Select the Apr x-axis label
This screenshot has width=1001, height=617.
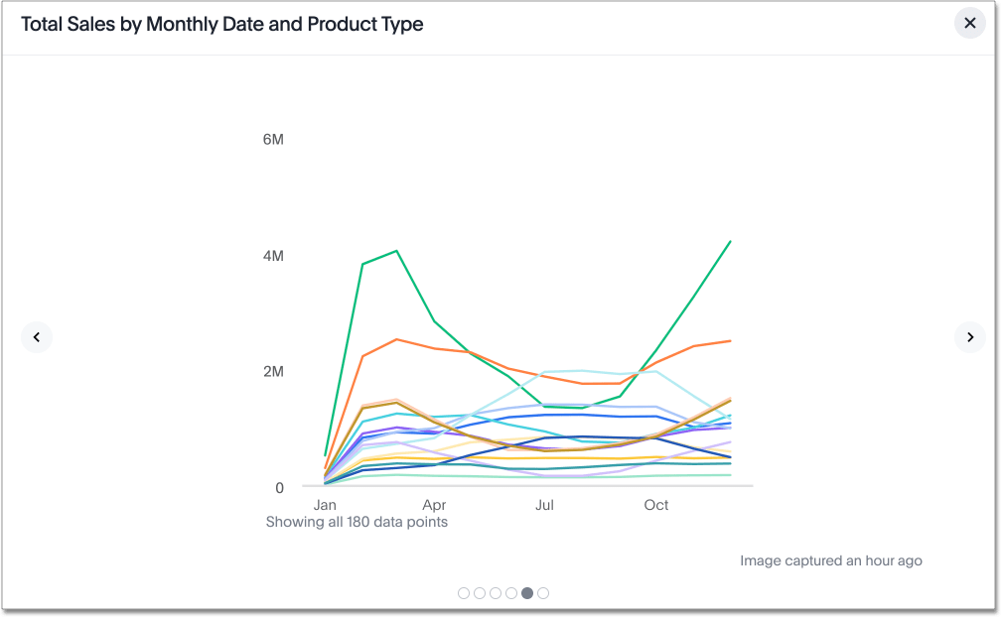434,505
